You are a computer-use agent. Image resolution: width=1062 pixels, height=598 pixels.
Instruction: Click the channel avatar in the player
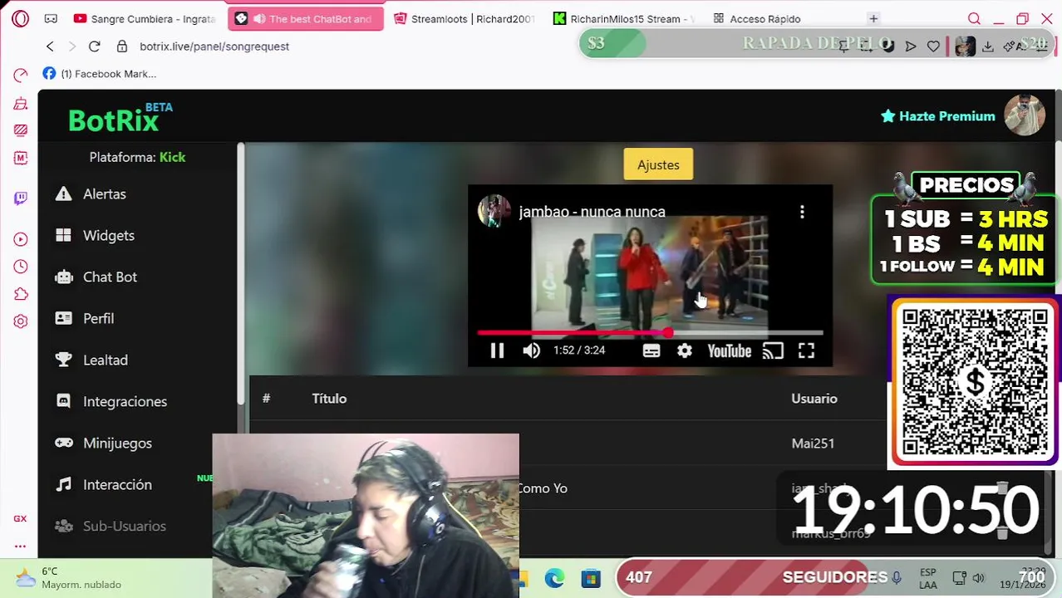494,211
